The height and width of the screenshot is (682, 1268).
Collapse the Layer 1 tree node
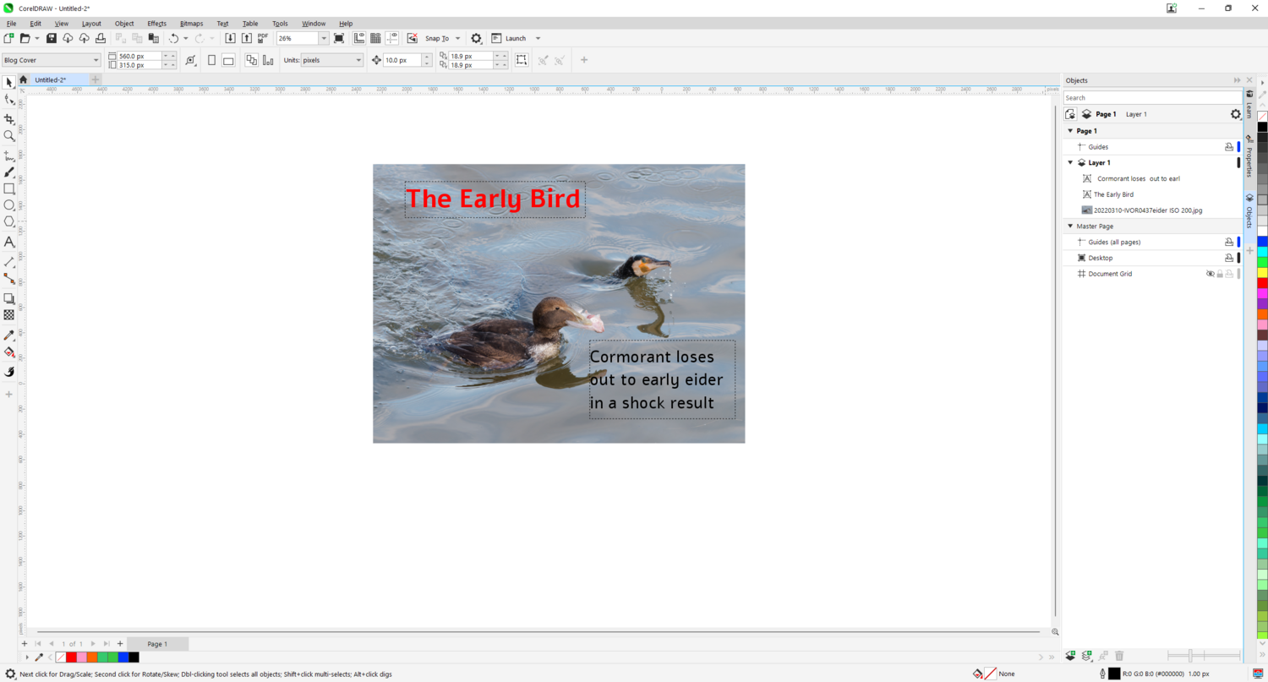pyautogui.click(x=1070, y=162)
